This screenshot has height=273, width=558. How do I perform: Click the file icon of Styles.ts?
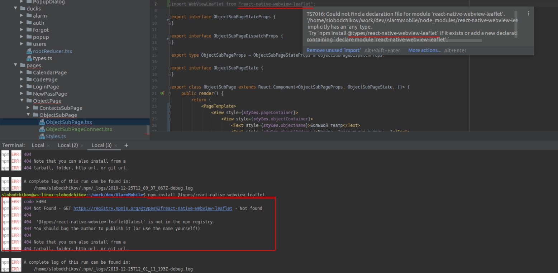click(x=42, y=136)
